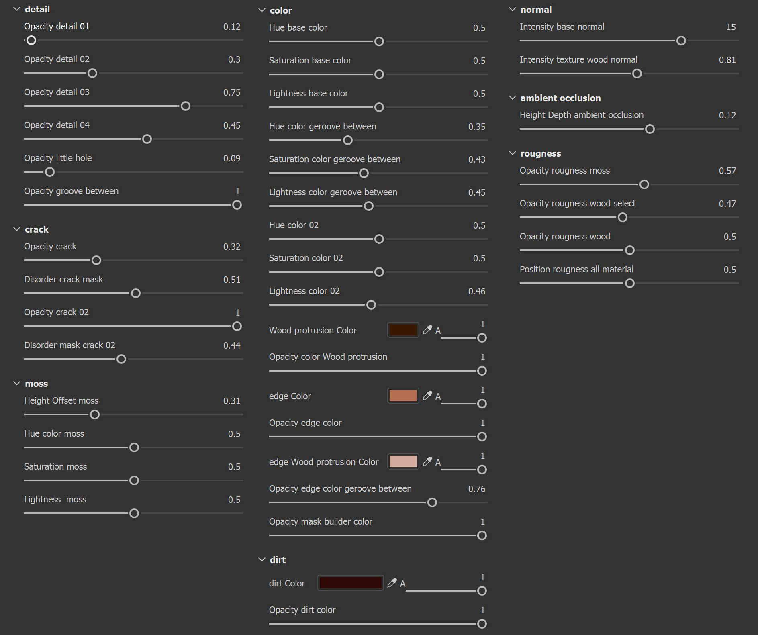Click eyedropper next to edge Color
The height and width of the screenshot is (635, 758).
click(427, 396)
